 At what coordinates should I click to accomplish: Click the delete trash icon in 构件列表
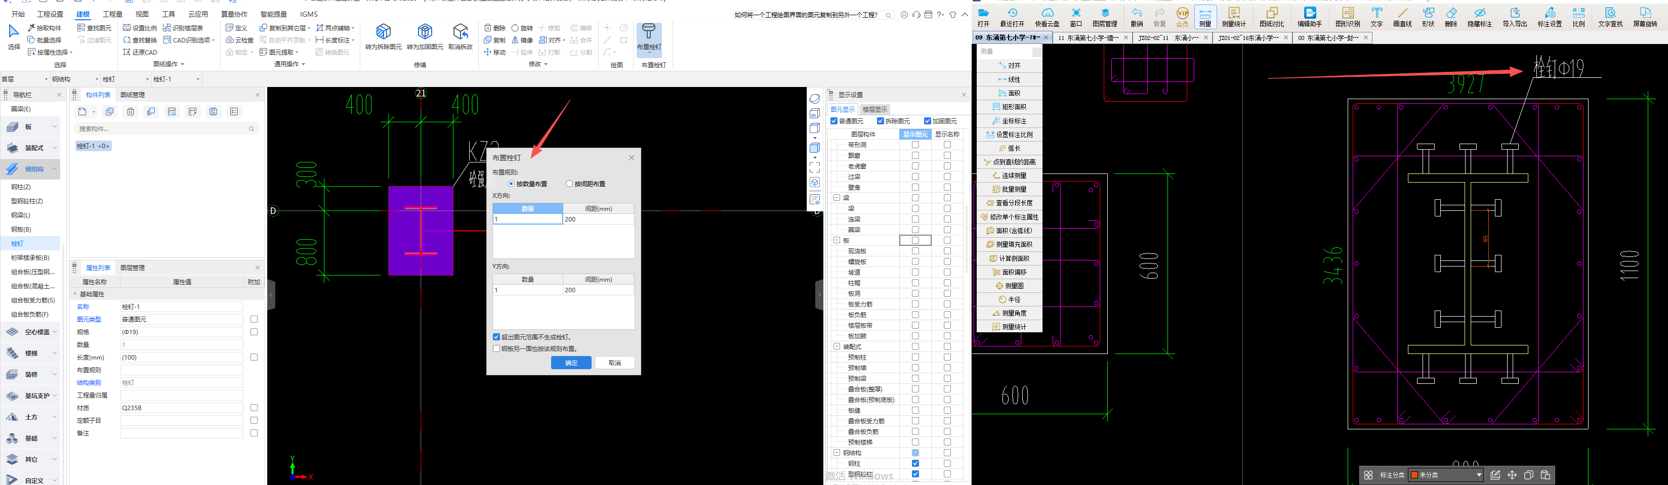(x=130, y=112)
